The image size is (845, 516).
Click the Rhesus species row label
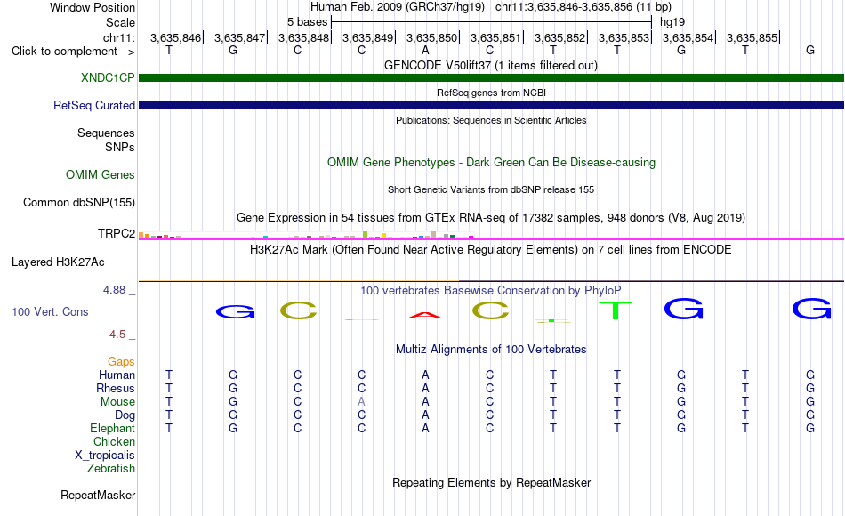(116, 388)
